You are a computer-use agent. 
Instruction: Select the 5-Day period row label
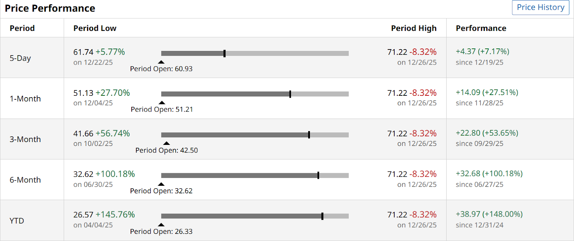point(20,58)
